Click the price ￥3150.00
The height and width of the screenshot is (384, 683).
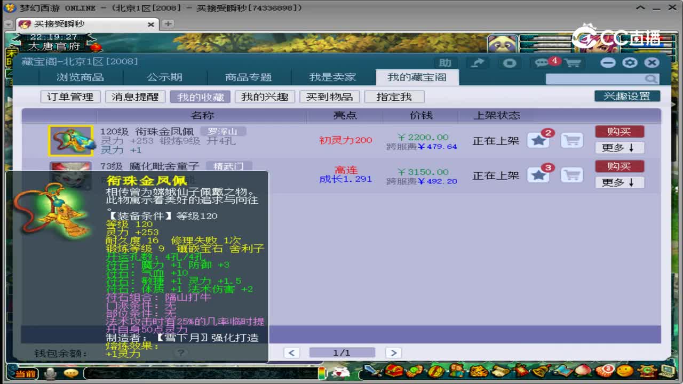[x=423, y=172]
